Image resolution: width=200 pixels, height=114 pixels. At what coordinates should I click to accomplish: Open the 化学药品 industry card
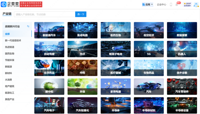(x=49, y=68)
